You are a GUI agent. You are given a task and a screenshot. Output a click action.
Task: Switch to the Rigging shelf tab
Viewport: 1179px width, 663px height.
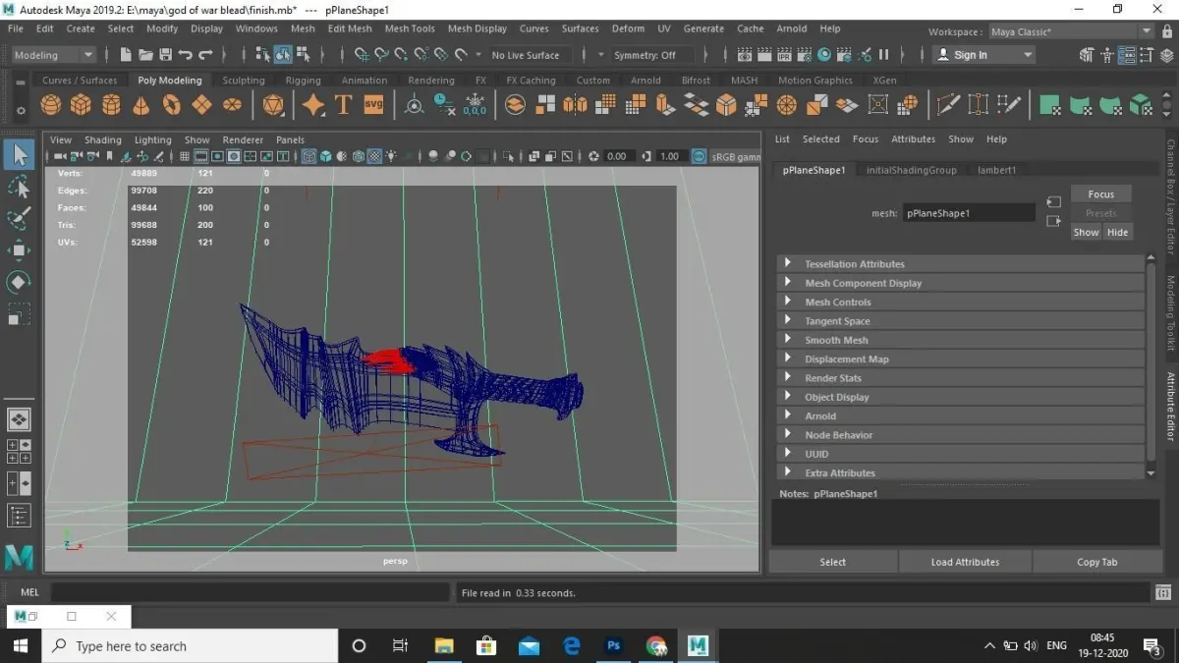(303, 81)
